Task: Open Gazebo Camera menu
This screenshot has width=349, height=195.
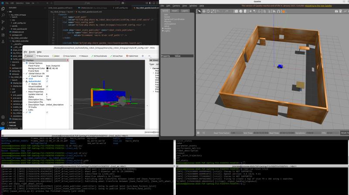Action: 176,6
